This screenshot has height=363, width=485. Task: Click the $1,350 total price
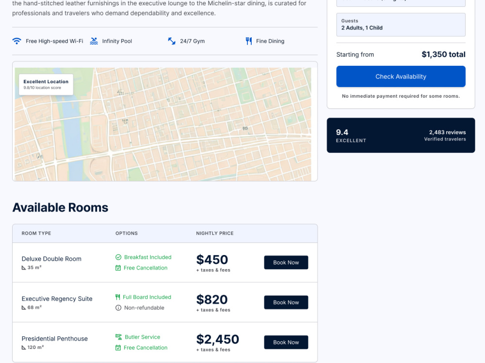click(x=443, y=54)
